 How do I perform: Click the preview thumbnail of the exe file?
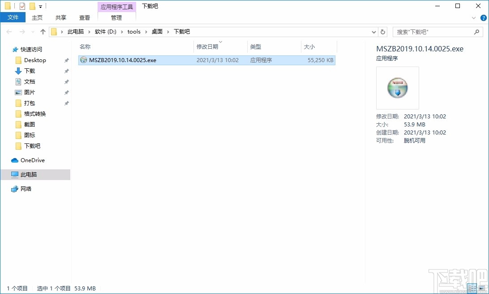click(398, 88)
